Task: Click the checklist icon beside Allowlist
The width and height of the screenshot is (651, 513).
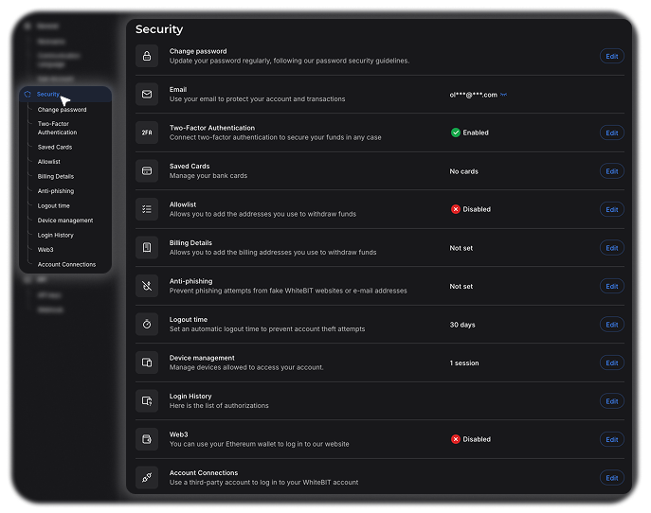Action: click(147, 209)
